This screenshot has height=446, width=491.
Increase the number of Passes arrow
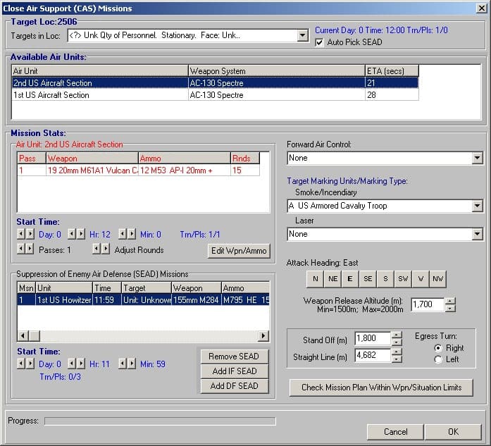[30, 249]
